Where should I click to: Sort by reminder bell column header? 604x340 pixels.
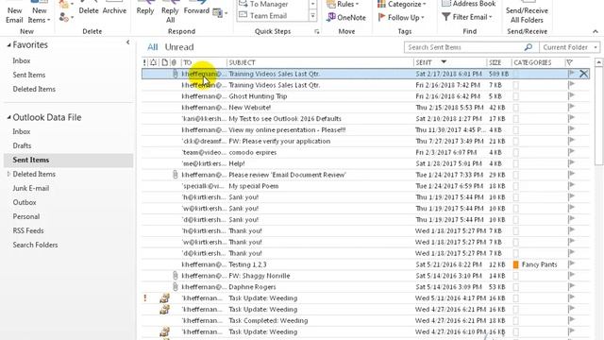pos(153,62)
